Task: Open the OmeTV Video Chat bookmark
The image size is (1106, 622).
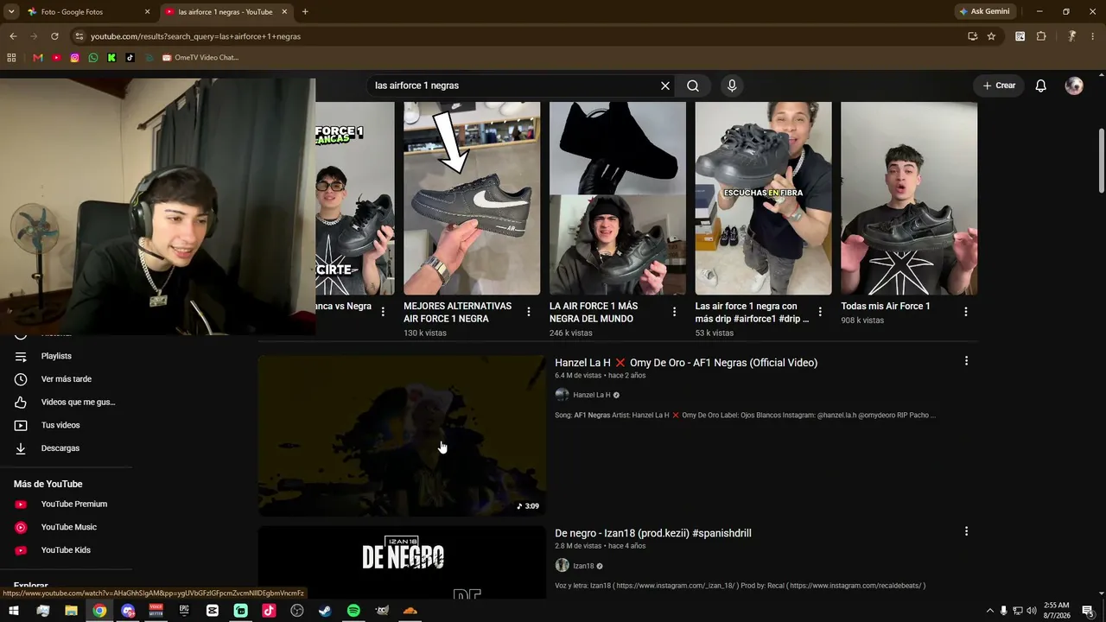Action: click(x=200, y=58)
